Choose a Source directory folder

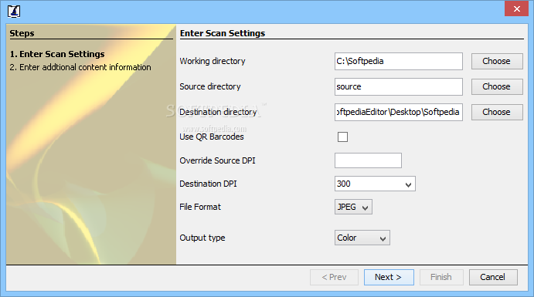pyautogui.click(x=497, y=86)
